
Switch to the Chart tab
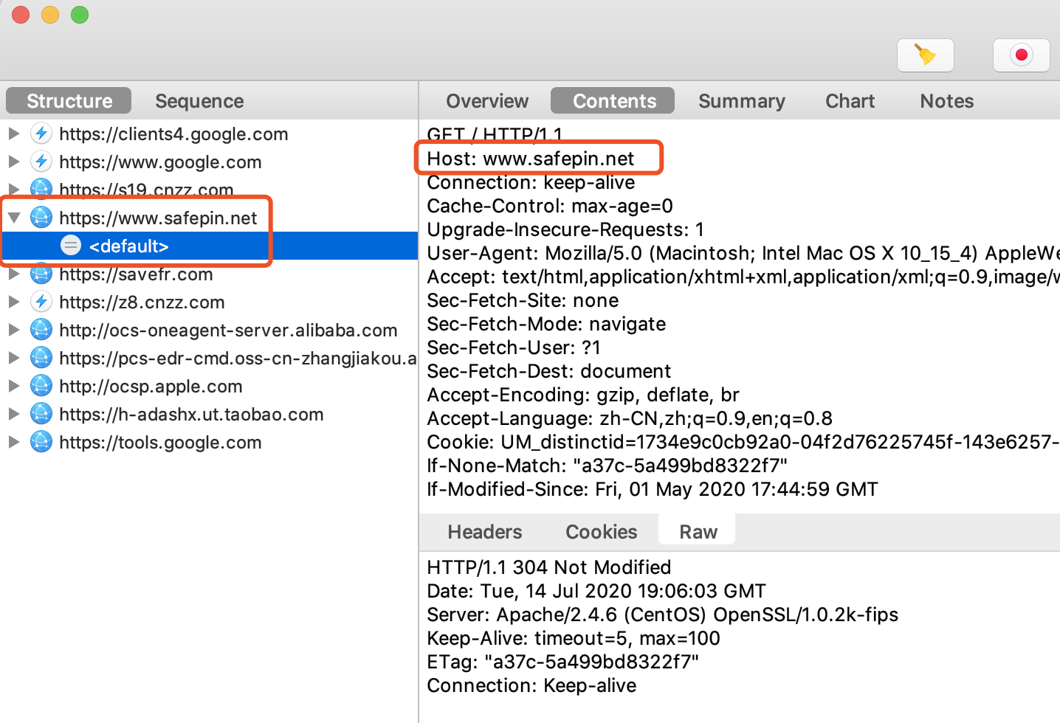point(850,101)
